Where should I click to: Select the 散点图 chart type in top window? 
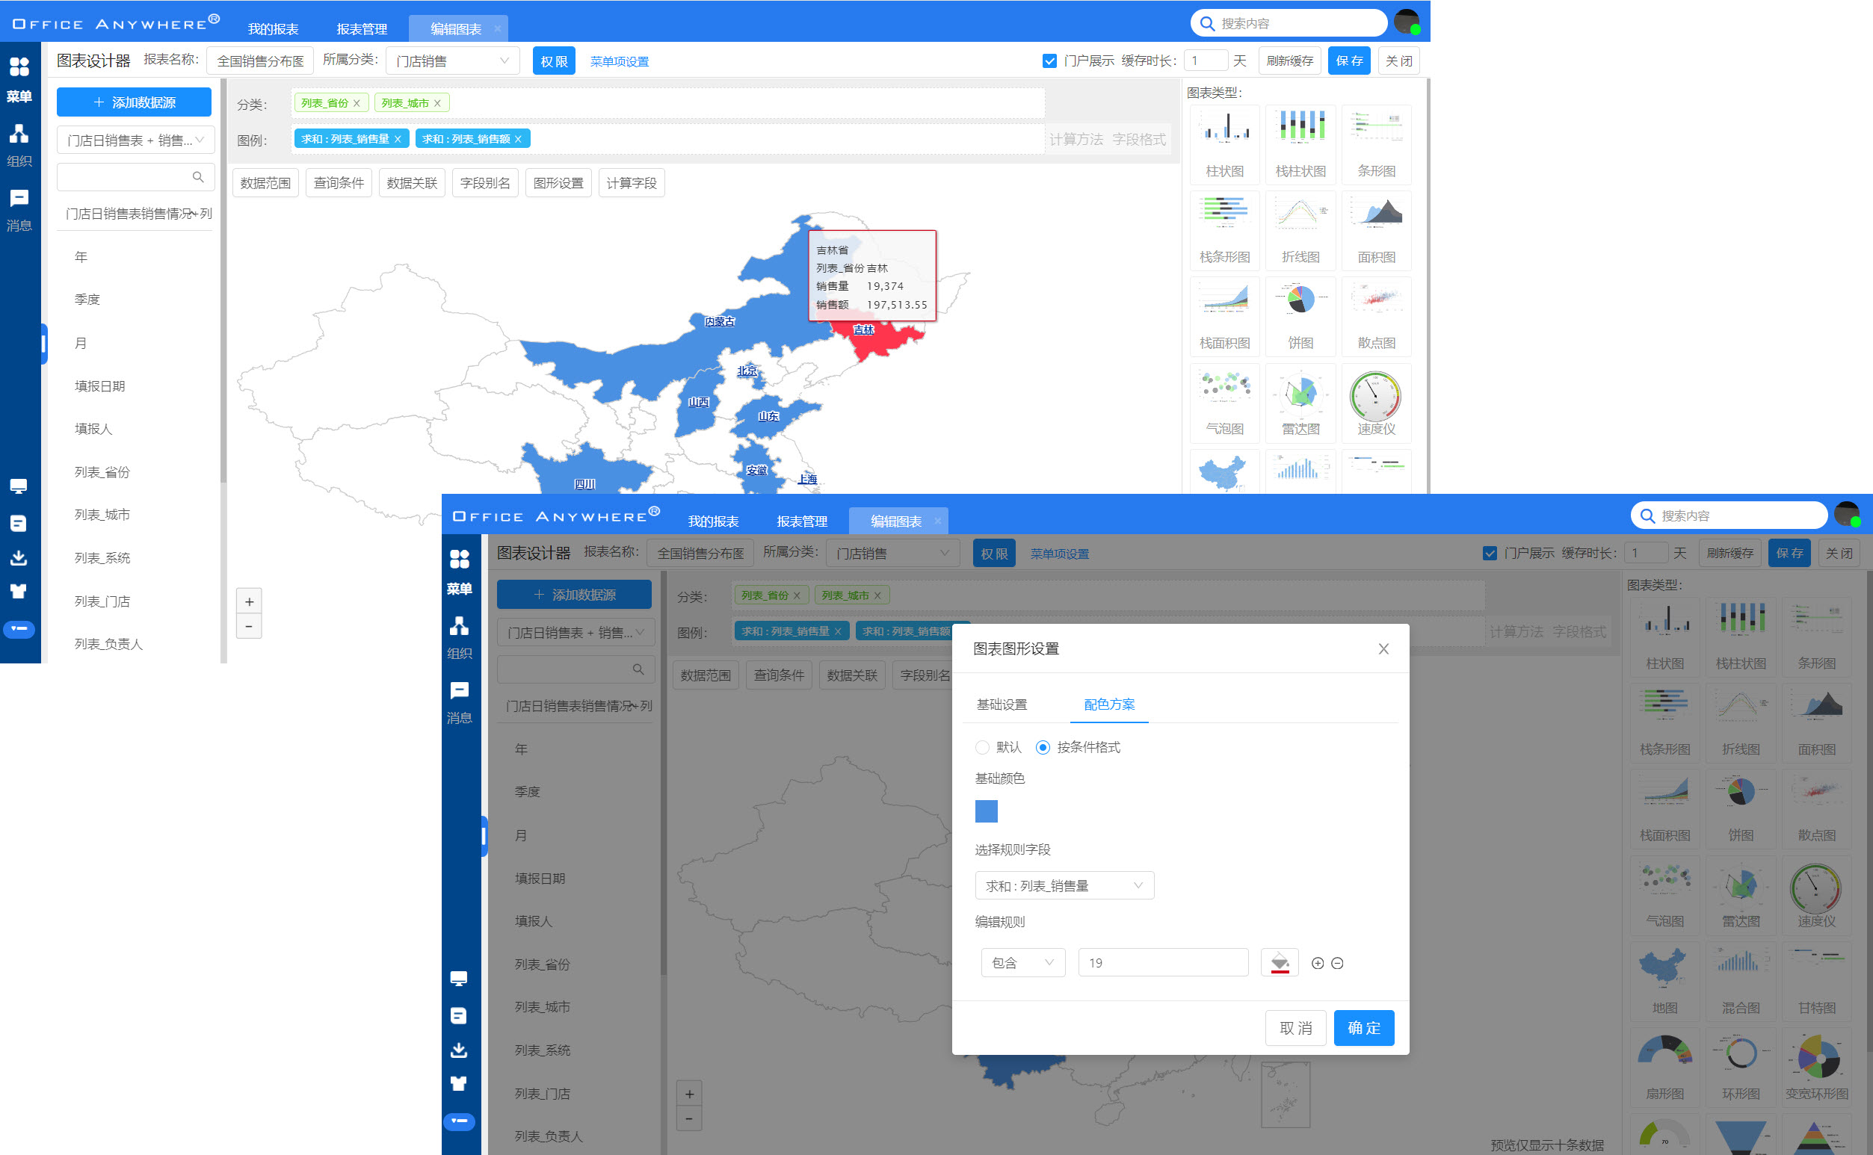coord(1376,316)
